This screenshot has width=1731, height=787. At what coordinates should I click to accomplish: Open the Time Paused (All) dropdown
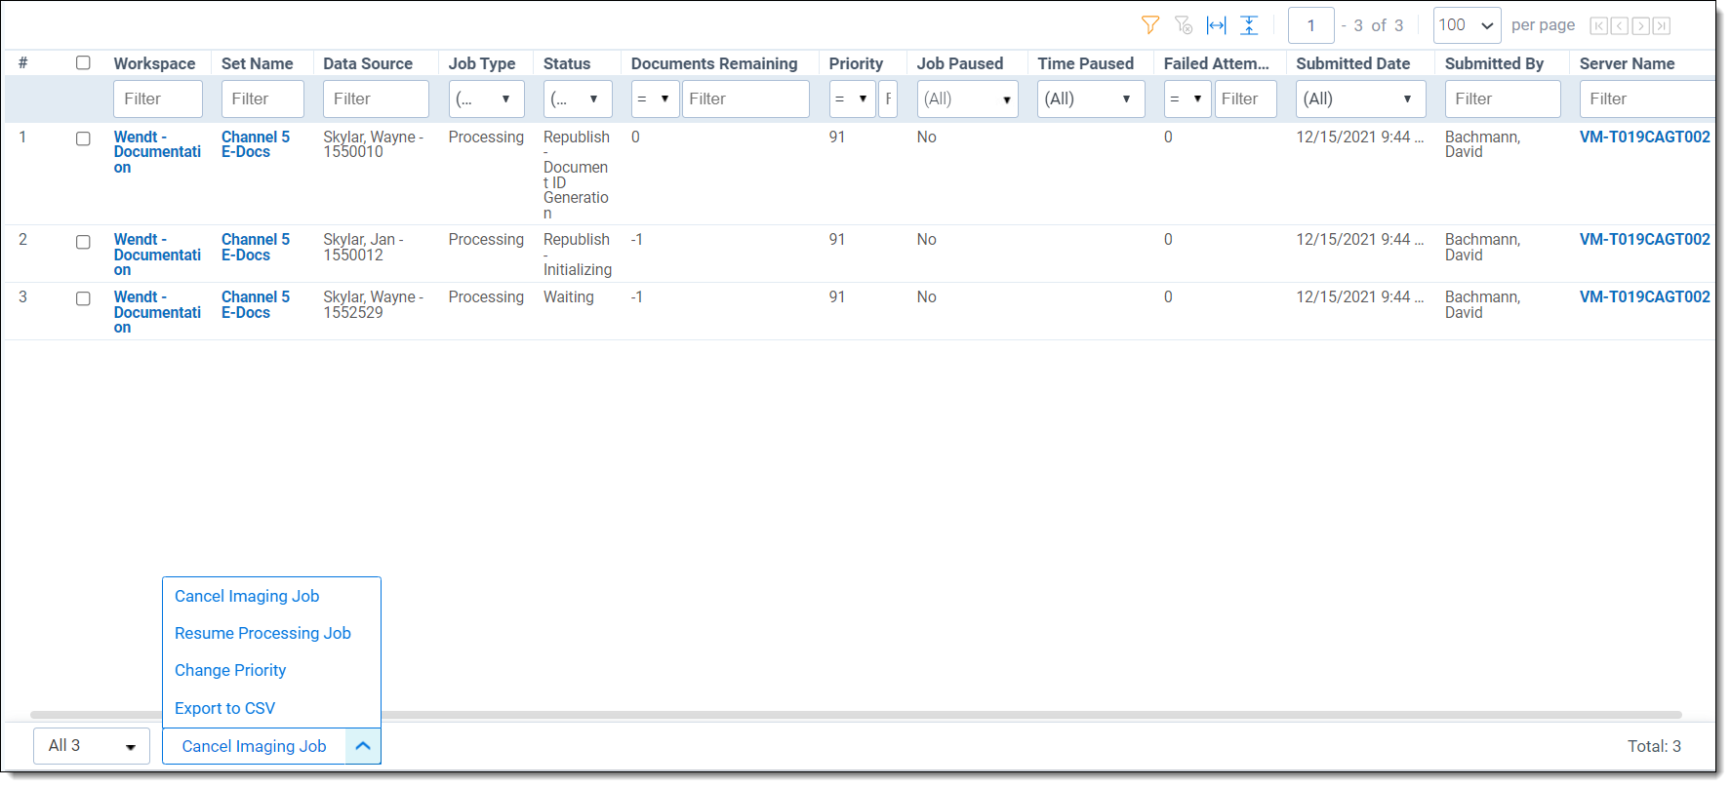pos(1090,98)
